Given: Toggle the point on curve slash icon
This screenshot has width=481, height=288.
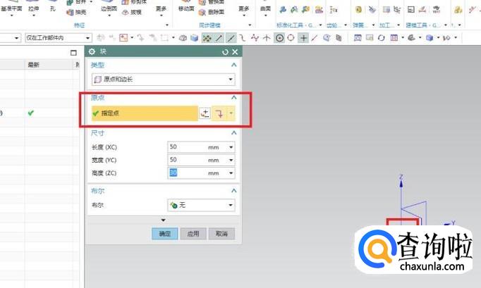Looking at the screenshot, I should pyautogui.click(x=315, y=38).
